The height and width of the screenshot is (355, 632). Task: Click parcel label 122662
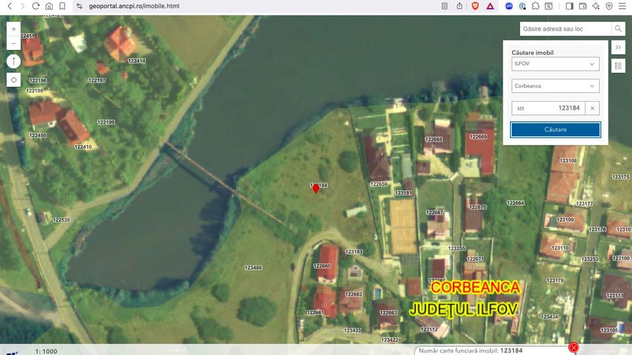pyautogui.click(x=354, y=294)
